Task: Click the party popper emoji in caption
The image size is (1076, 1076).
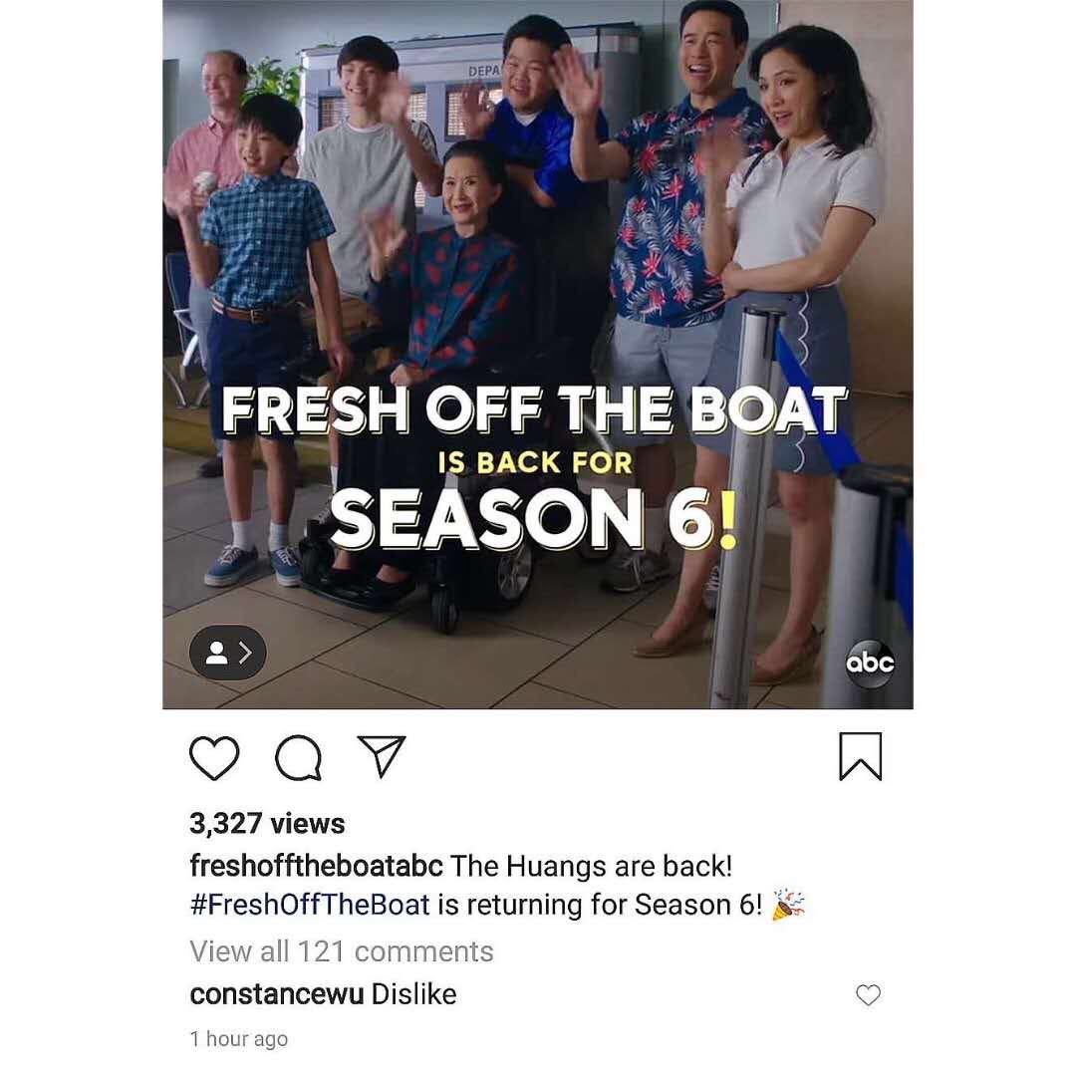Action: click(x=788, y=904)
